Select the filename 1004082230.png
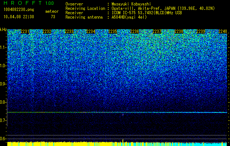The height and width of the screenshot is (146, 230). pyautogui.click(x=19, y=10)
